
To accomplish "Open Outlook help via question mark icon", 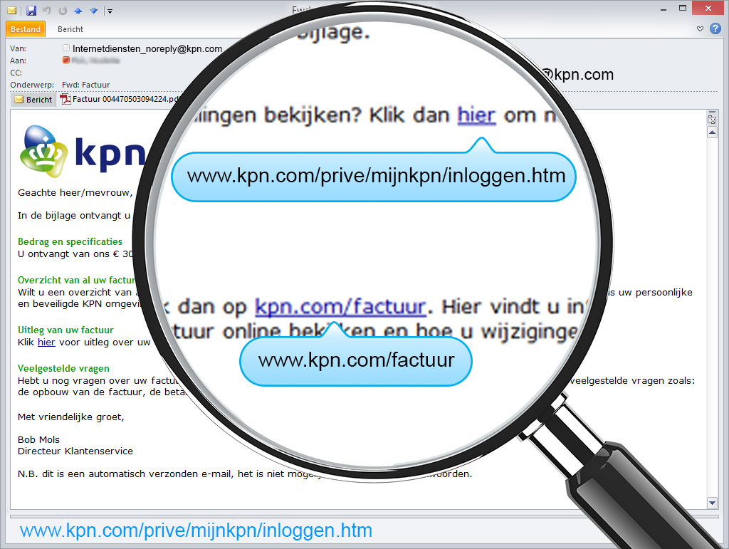I will 715,28.
